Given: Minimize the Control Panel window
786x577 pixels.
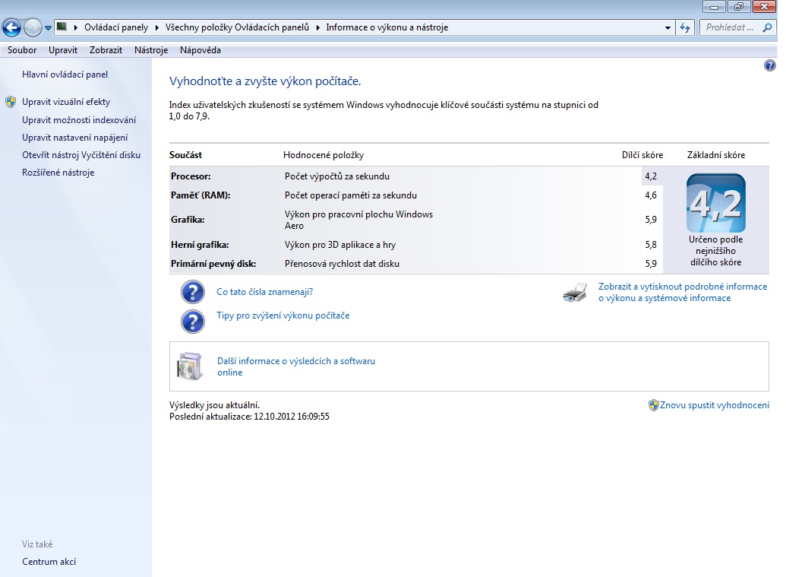Looking at the screenshot, I should coord(715,7).
